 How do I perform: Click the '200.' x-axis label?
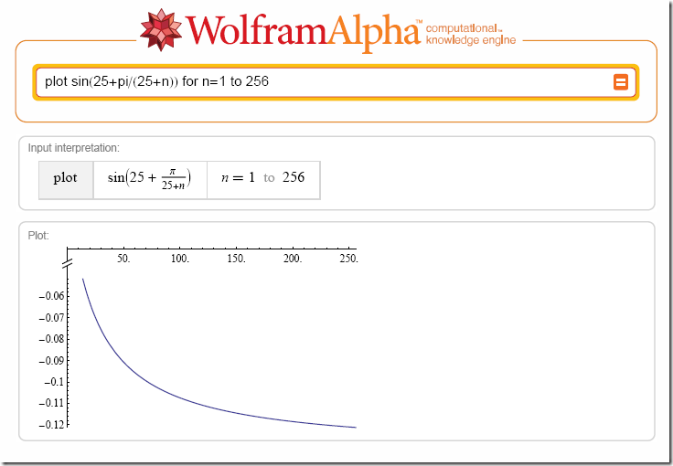(x=293, y=259)
